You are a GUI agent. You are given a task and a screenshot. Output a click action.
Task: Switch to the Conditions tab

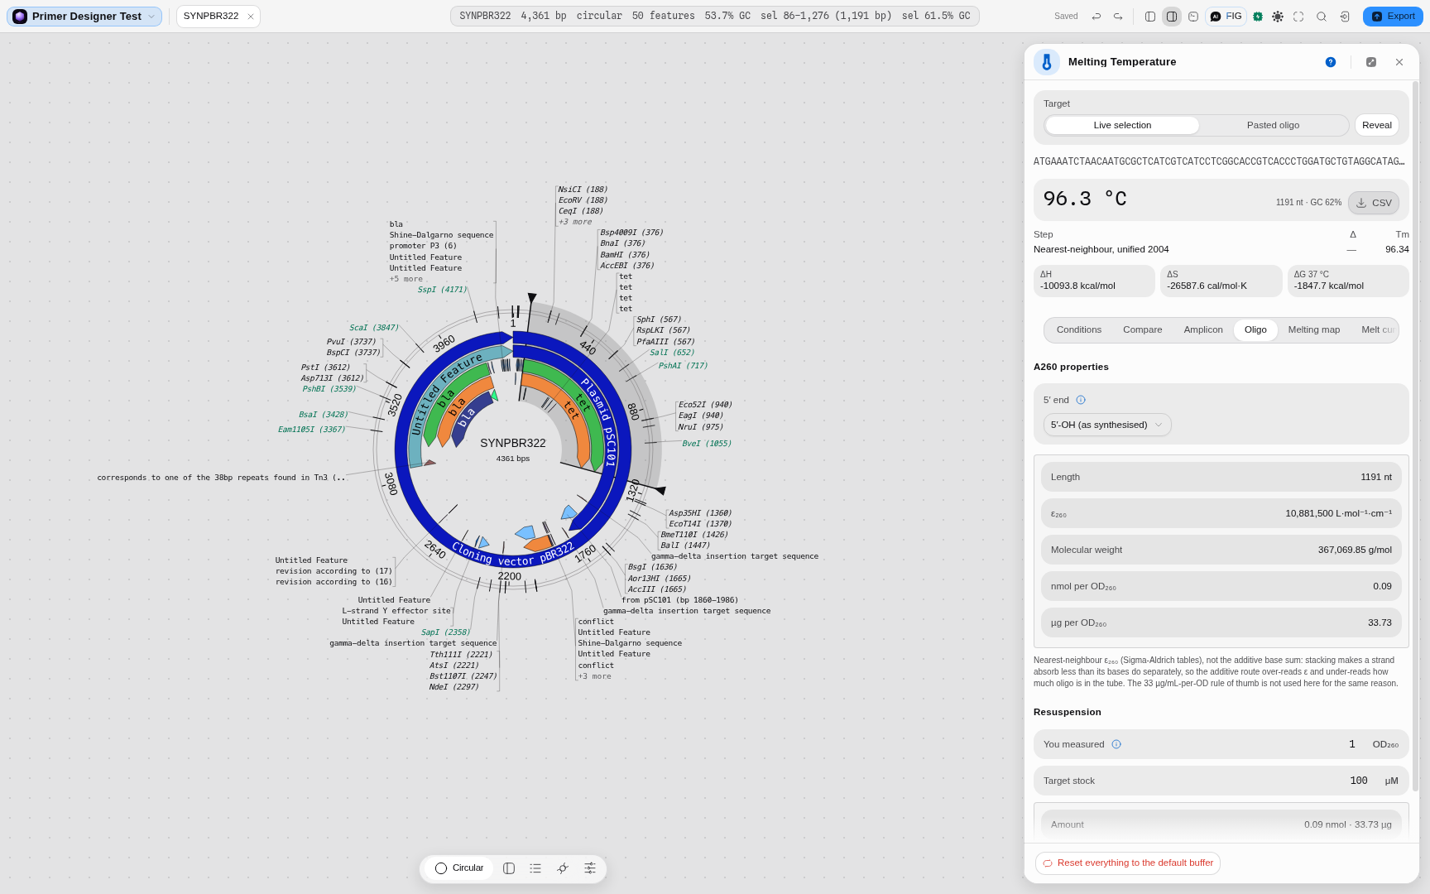pyautogui.click(x=1079, y=329)
